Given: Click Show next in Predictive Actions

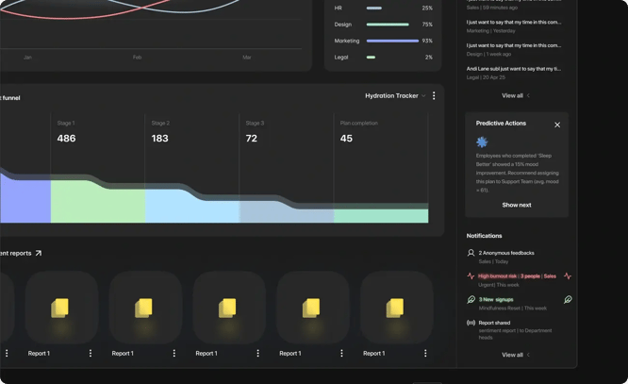Looking at the screenshot, I should coord(517,205).
